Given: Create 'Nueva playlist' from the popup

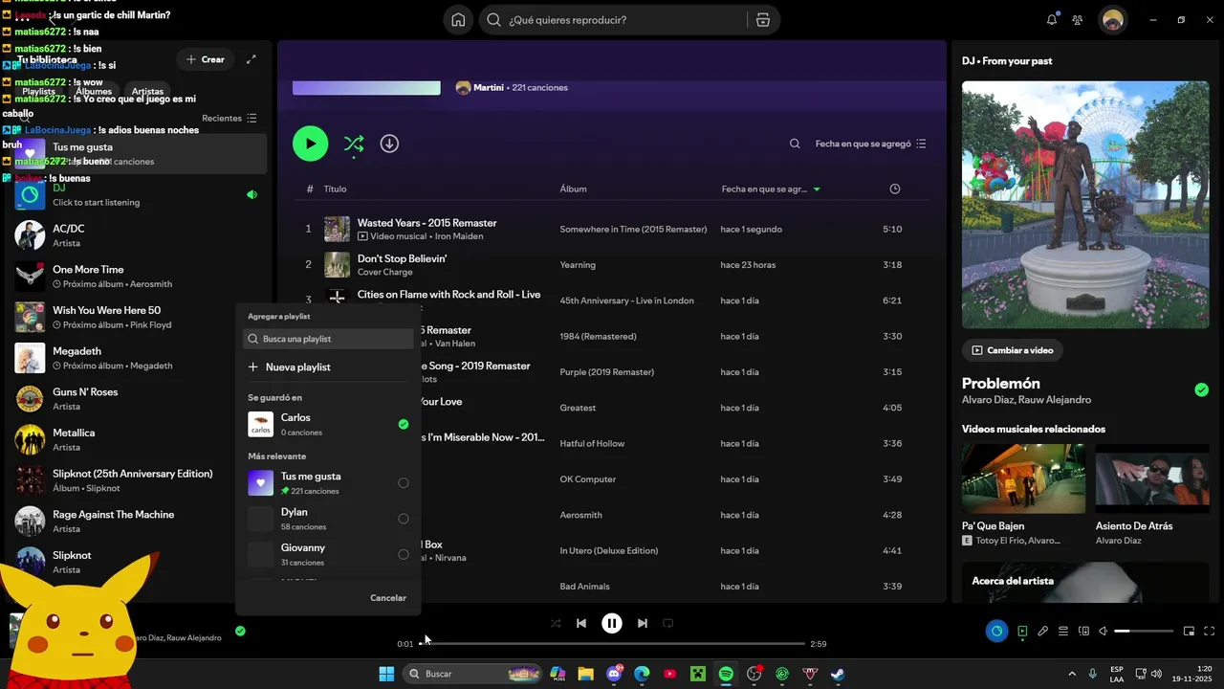Looking at the screenshot, I should [x=289, y=367].
